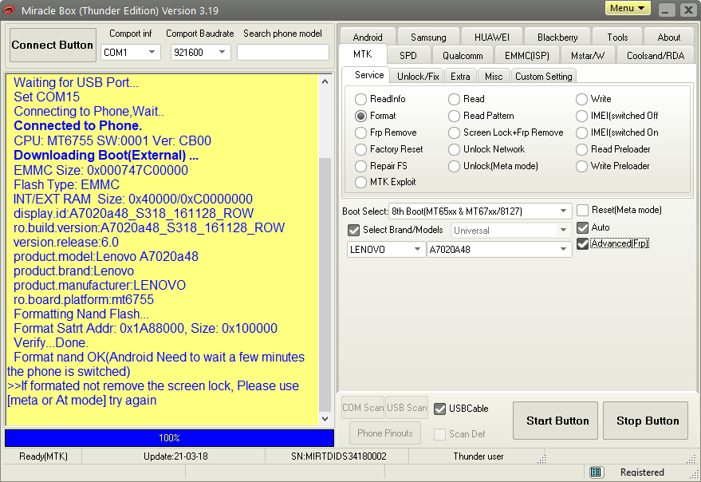This screenshot has height=482, width=701.
Task: Switch to the SPD tab
Action: (x=408, y=56)
